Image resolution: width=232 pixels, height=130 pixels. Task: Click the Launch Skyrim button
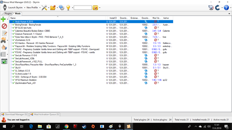tap(15, 7)
